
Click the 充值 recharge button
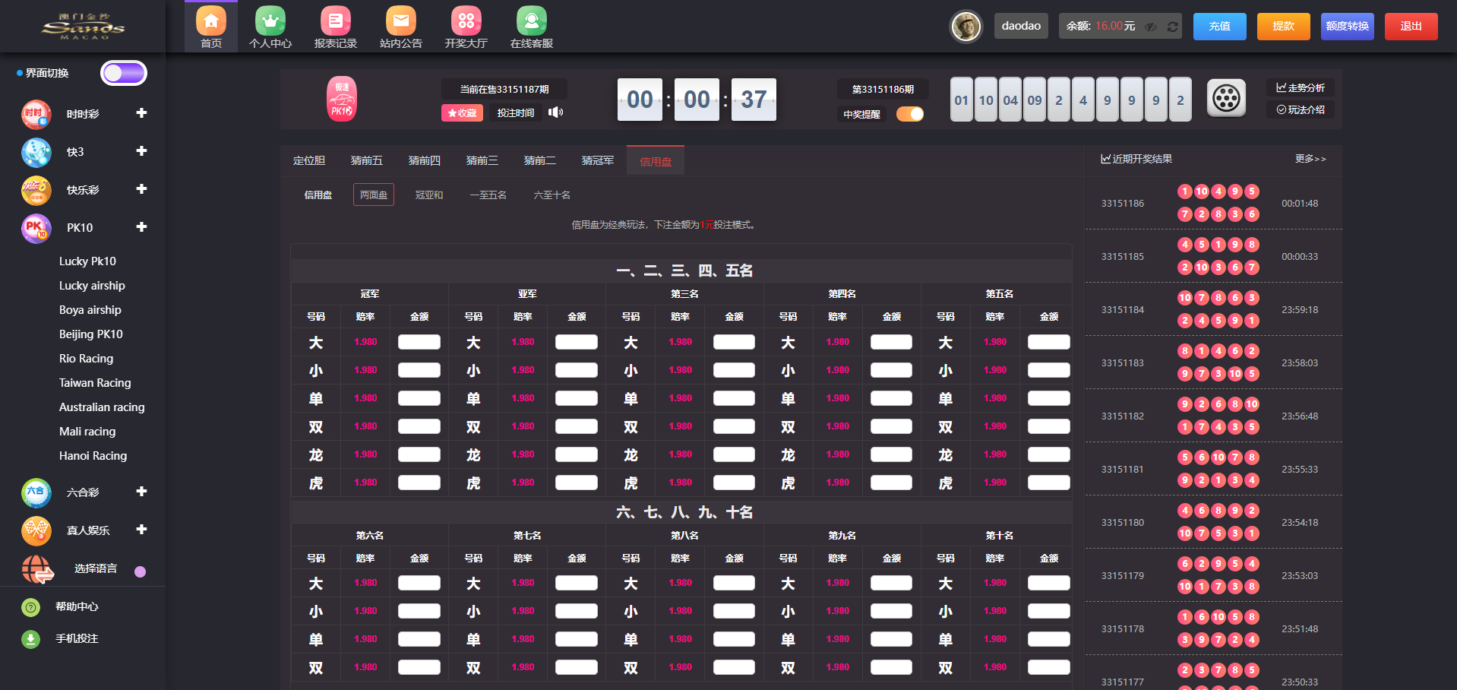coord(1220,27)
